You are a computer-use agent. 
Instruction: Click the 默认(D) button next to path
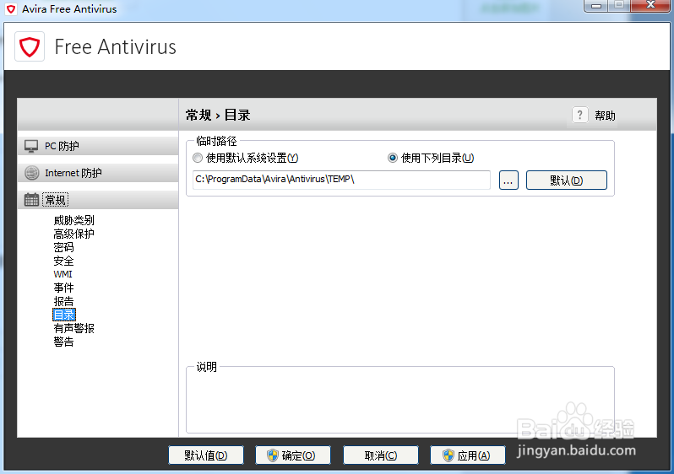coord(567,180)
